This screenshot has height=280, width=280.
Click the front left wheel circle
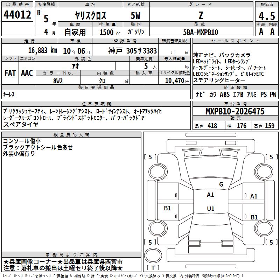click(158, 172)
